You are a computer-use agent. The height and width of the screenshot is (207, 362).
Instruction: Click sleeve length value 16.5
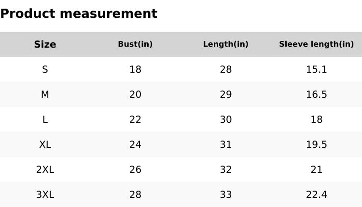pyautogui.click(x=316, y=94)
